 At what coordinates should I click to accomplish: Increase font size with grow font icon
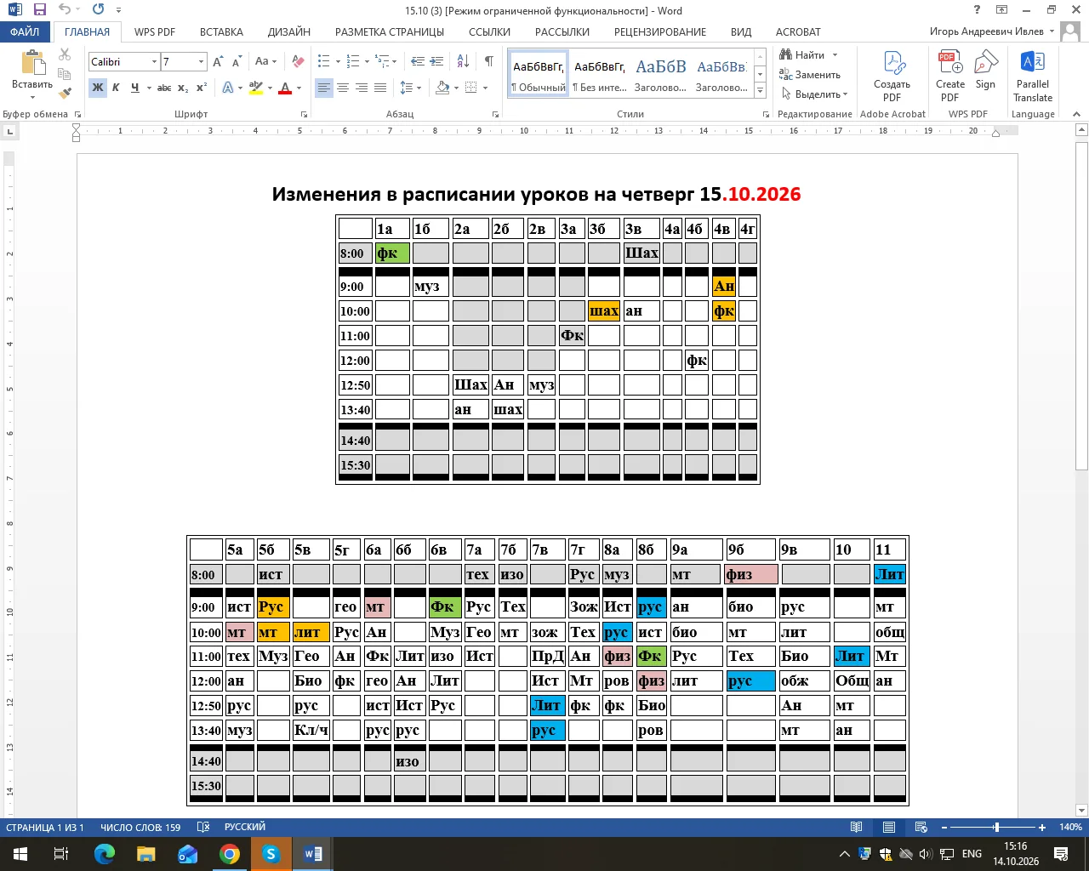[x=219, y=62]
